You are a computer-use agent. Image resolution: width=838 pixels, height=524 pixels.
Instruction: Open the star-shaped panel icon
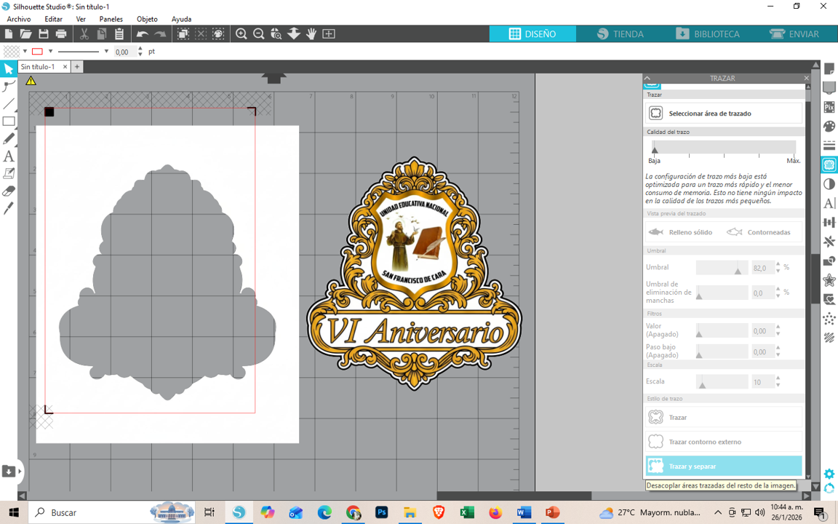829,280
